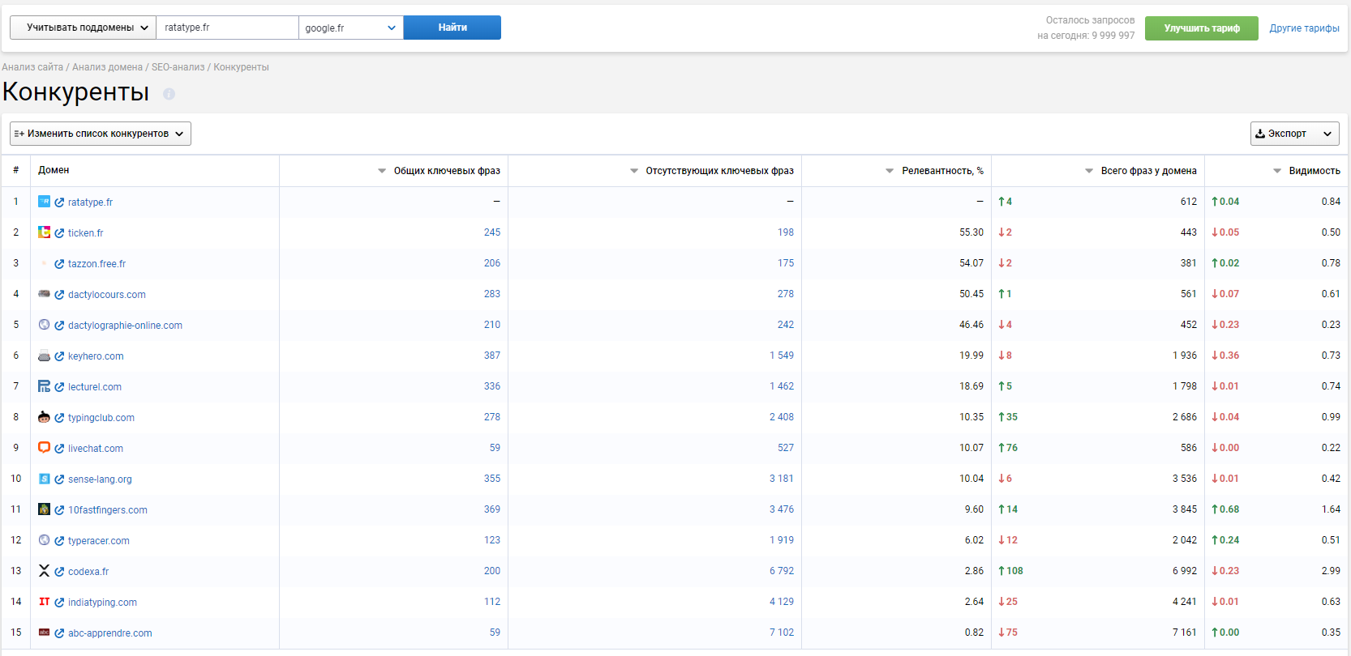Image resolution: width=1351 pixels, height=656 pixels.
Task: Click external link icon beside keyhero.com
Action: coord(59,356)
